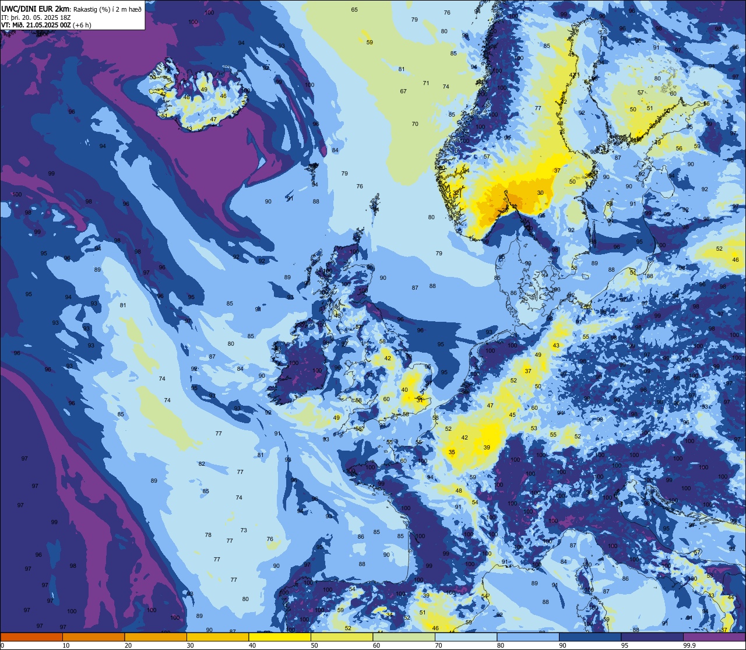Click the legend tick label 10
This screenshot has width=746, height=650.
pyautogui.click(x=66, y=645)
